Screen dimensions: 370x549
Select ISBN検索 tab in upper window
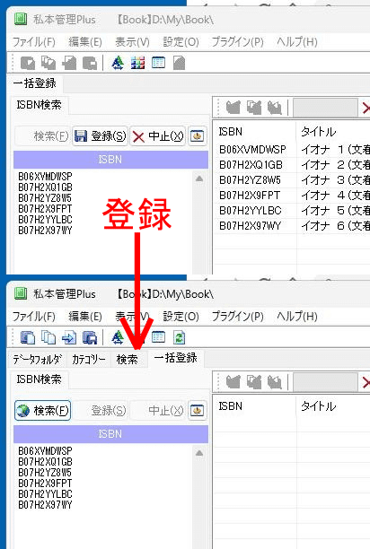click(39, 105)
